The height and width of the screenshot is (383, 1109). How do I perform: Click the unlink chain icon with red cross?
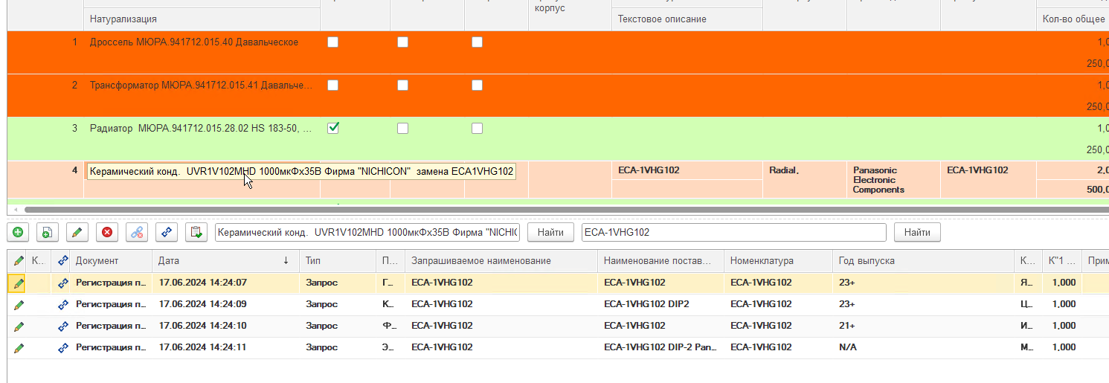(137, 233)
